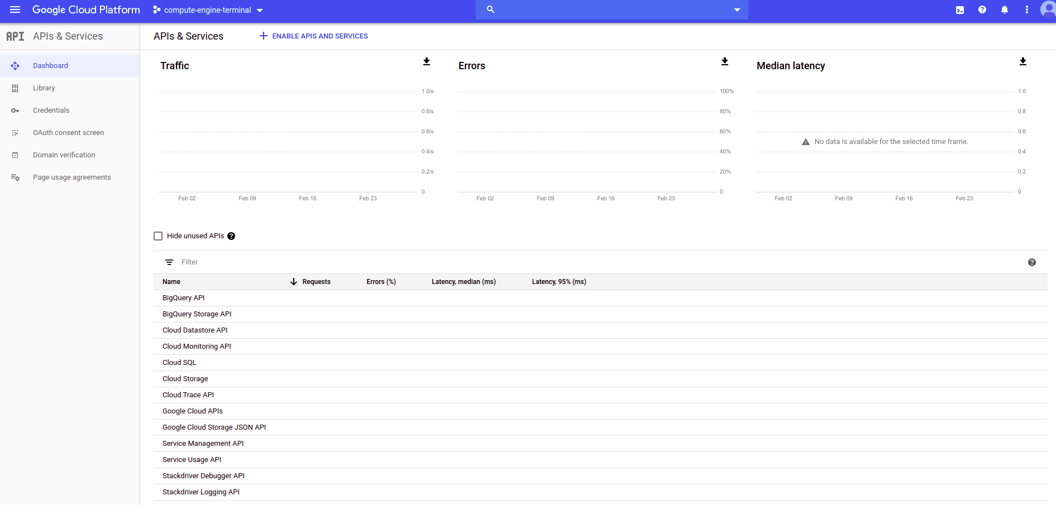Toggle Hide unused APIs checkbox
This screenshot has height=505, width=1056.
(158, 236)
